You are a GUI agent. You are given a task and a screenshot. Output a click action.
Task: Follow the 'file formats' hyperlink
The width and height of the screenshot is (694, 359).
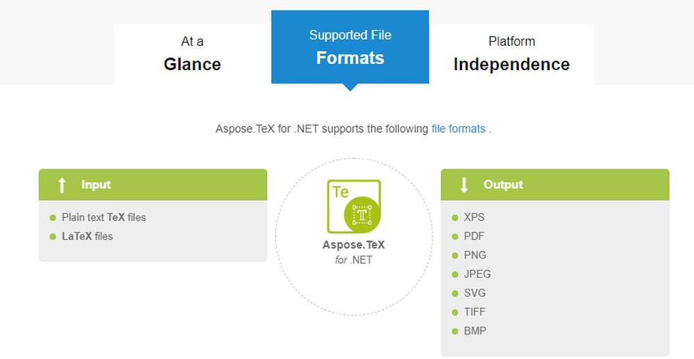point(458,128)
